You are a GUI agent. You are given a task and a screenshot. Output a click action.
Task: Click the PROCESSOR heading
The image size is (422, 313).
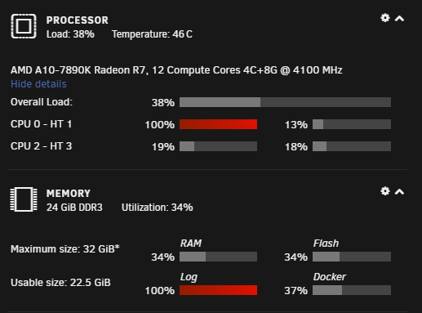coord(78,20)
